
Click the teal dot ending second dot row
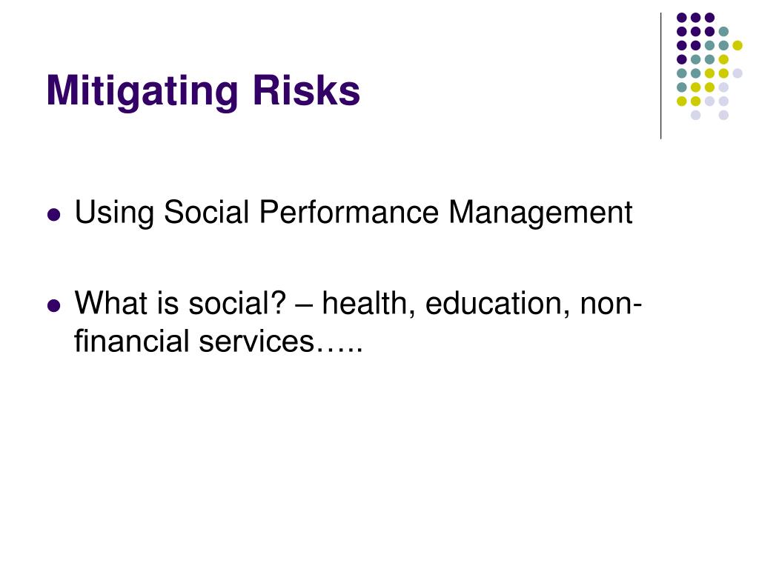point(723,32)
